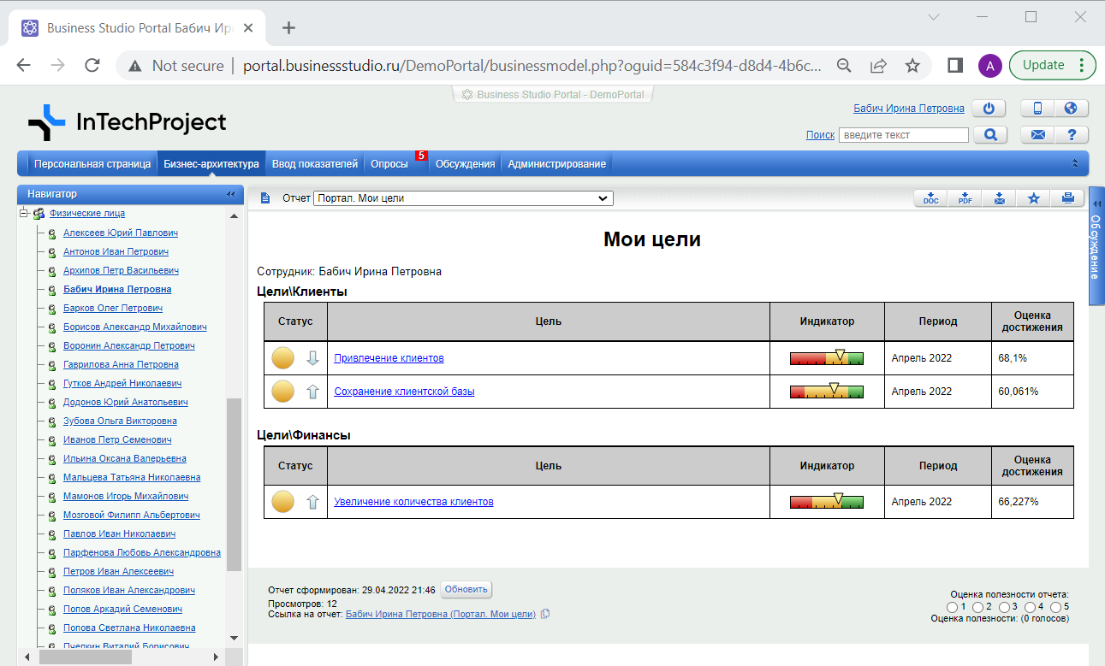This screenshot has height=666, width=1105.
Task: Open the mobile version phone icon
Action: tap(1037, 109)
